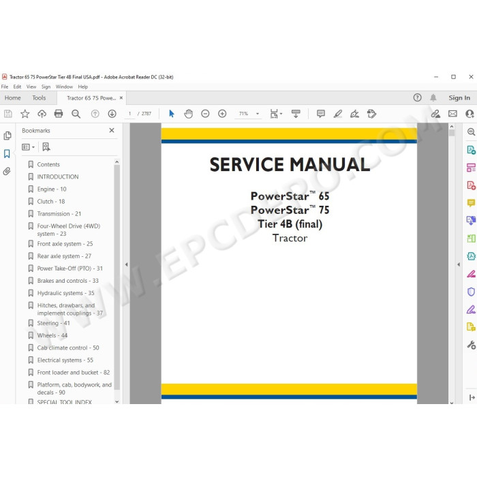Open bookmark options list dropdown
This screenshot has width=477, height=477.
point(29,147)
